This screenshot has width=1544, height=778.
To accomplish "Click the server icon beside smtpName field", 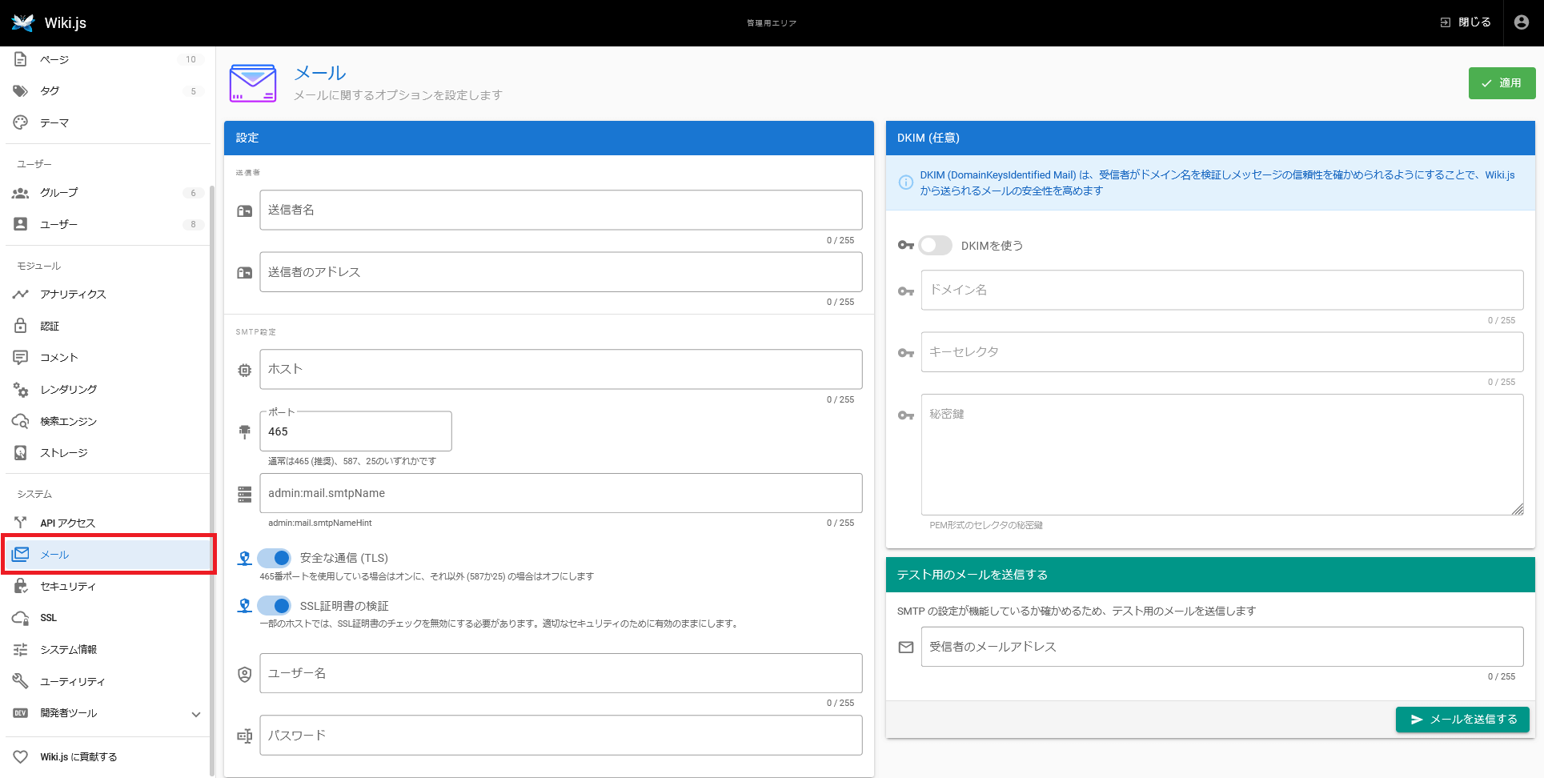I will point(245,495).
